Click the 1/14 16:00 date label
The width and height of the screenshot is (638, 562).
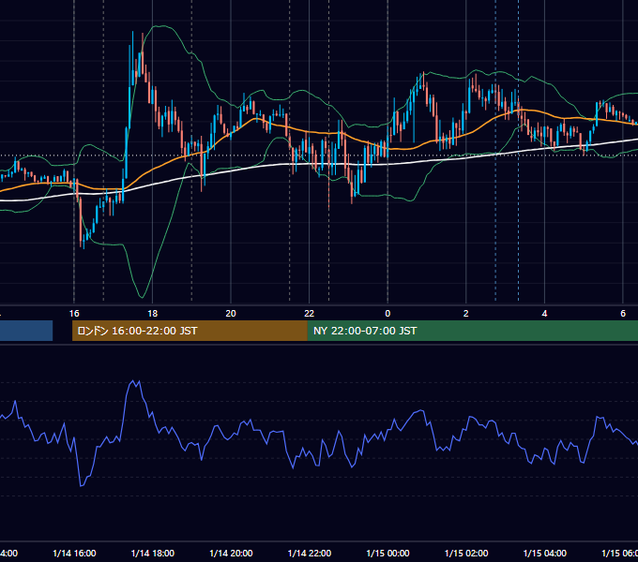[x=74, y=553]
